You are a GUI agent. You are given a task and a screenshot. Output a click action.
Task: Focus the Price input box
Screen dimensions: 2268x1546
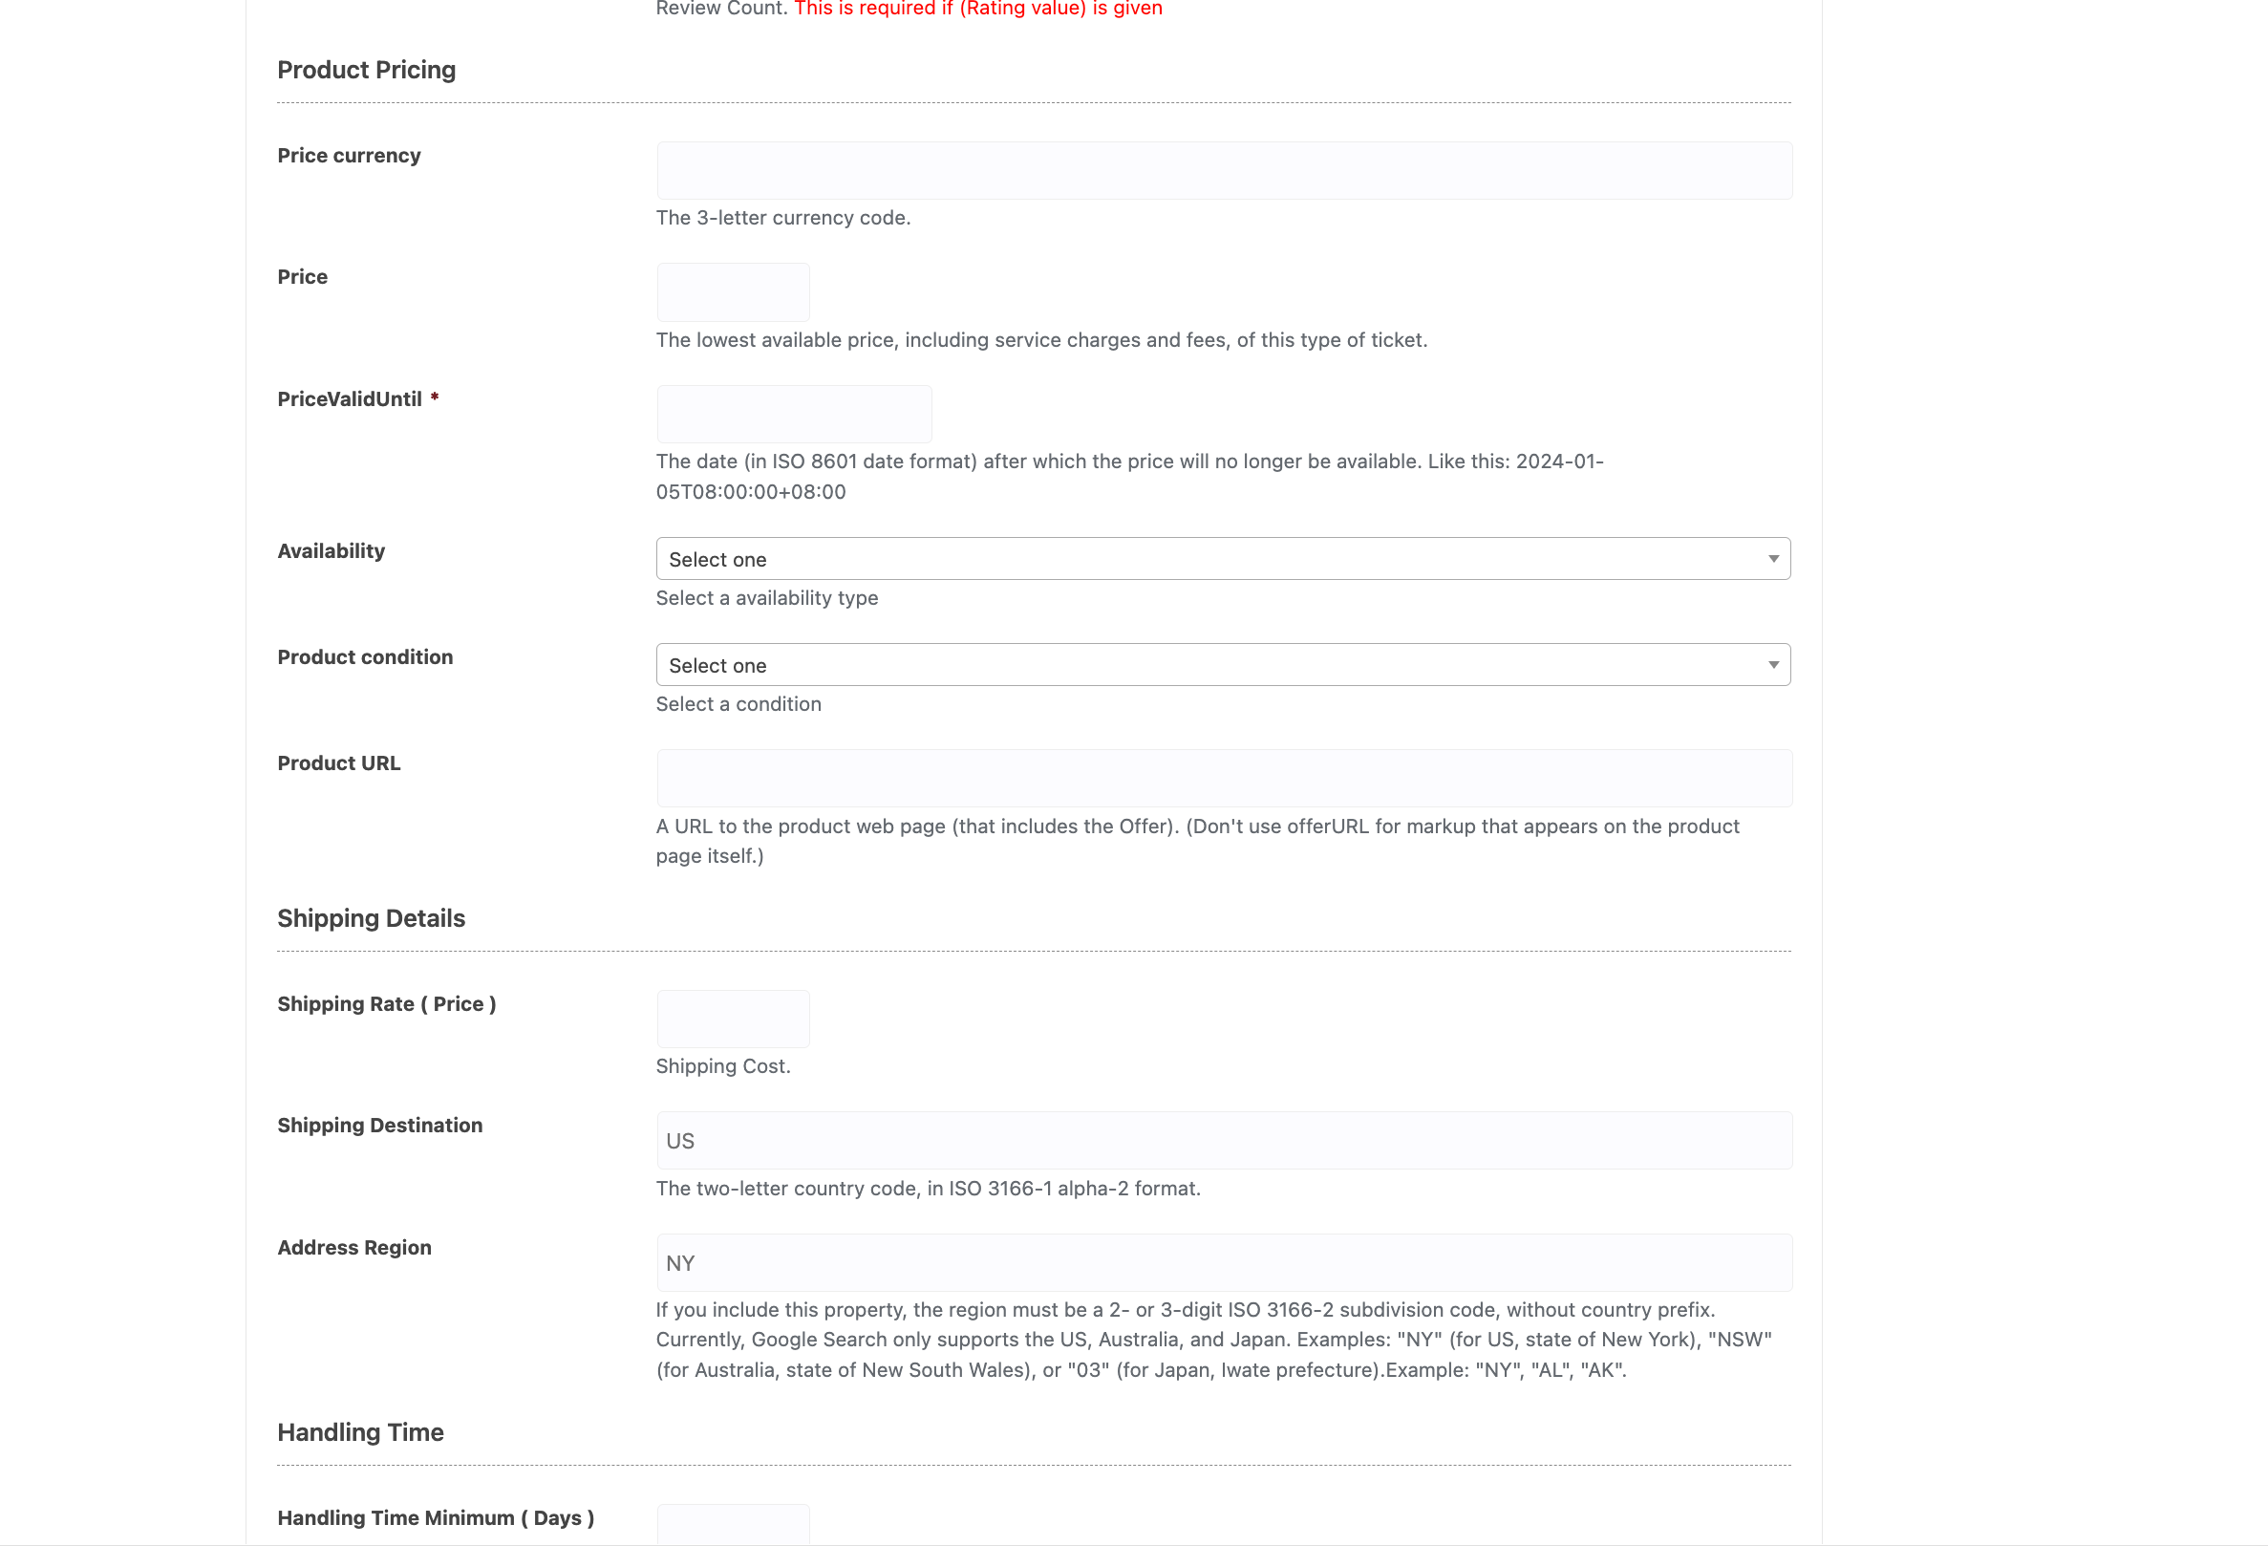pyautogui.click(x=733, y=291)
